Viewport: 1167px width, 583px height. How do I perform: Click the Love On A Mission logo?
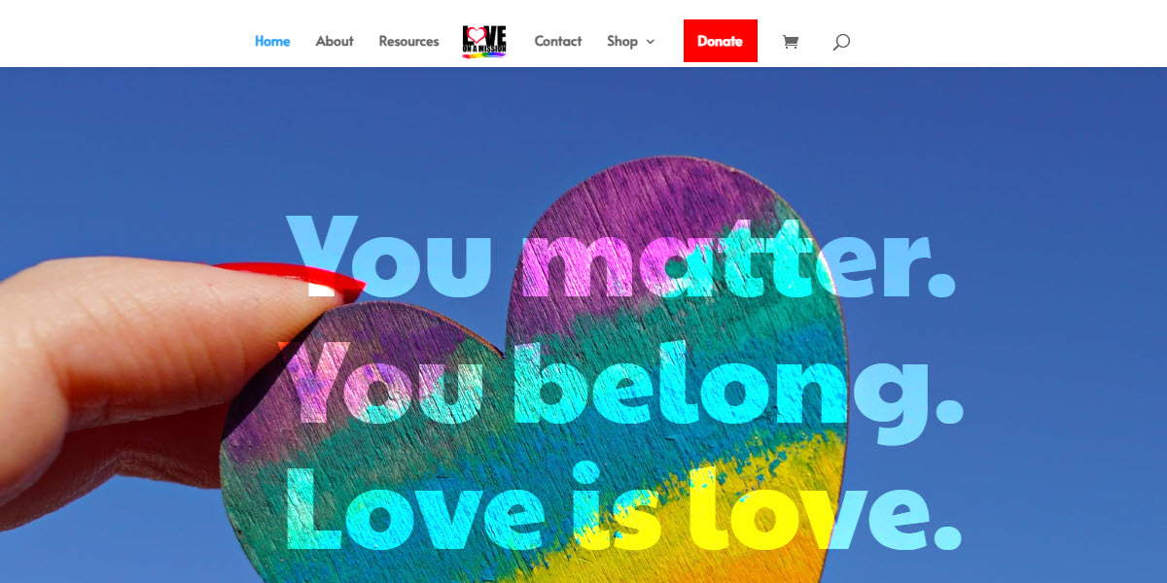tap(484, 42)
